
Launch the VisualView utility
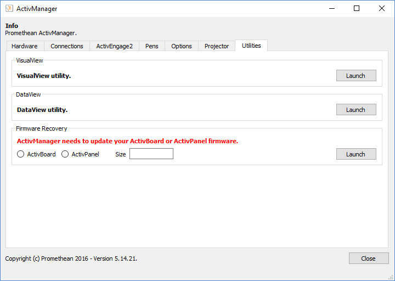[x=356, y=76]
